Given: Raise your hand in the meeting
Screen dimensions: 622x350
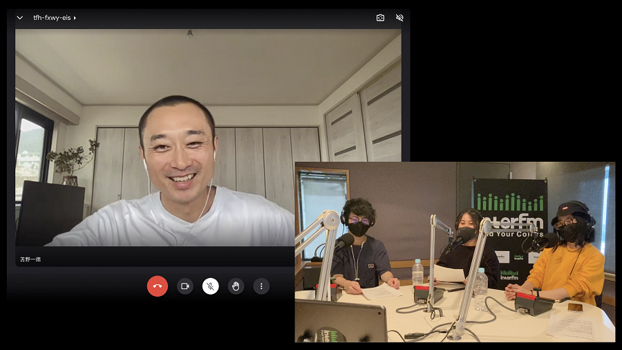Looking at the screenshot, I should pyautogui.click(x=236, y=286).
